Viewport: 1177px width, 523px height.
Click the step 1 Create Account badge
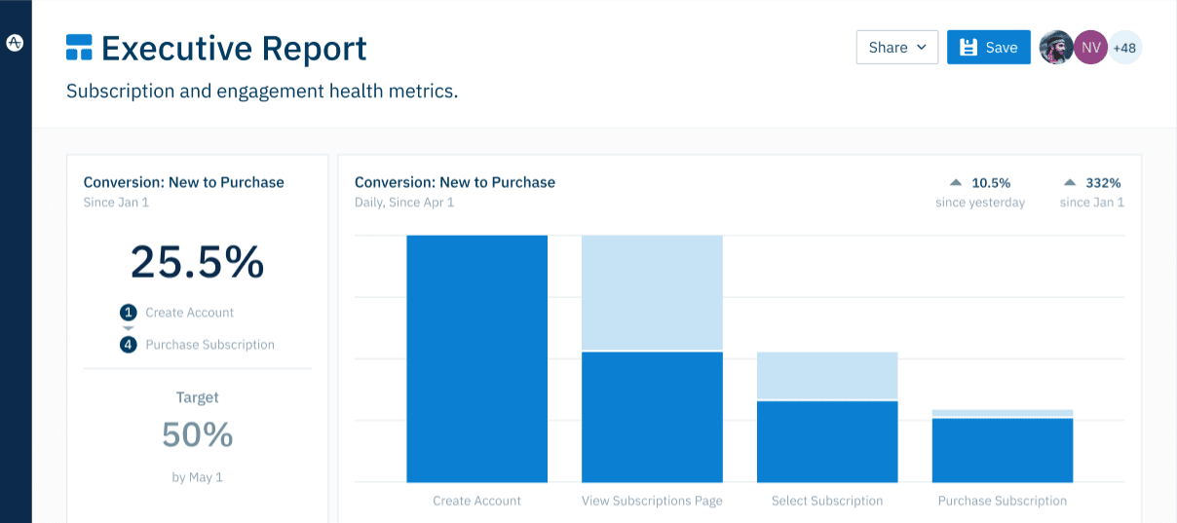point(129,313)
